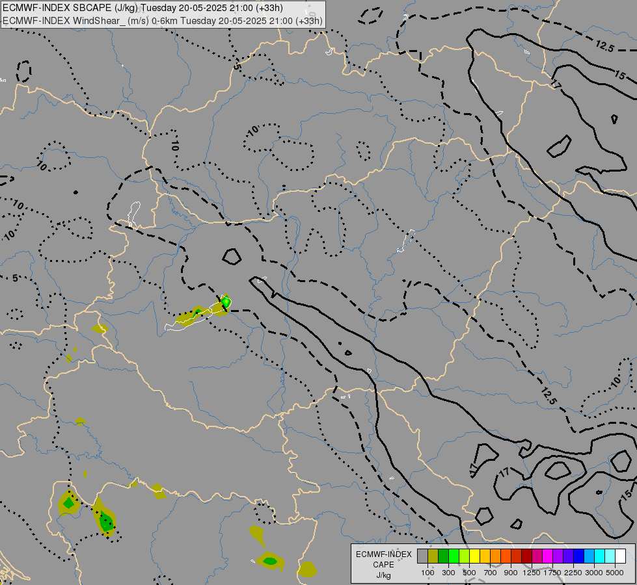Click the WindShear 0-6km title line
This screenshot has width=637, height=585.
(163, 21)
